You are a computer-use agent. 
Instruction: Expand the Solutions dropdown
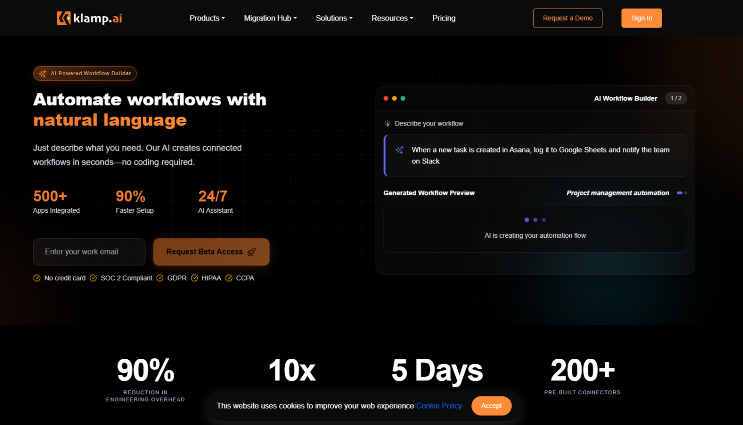pos(333,18)
